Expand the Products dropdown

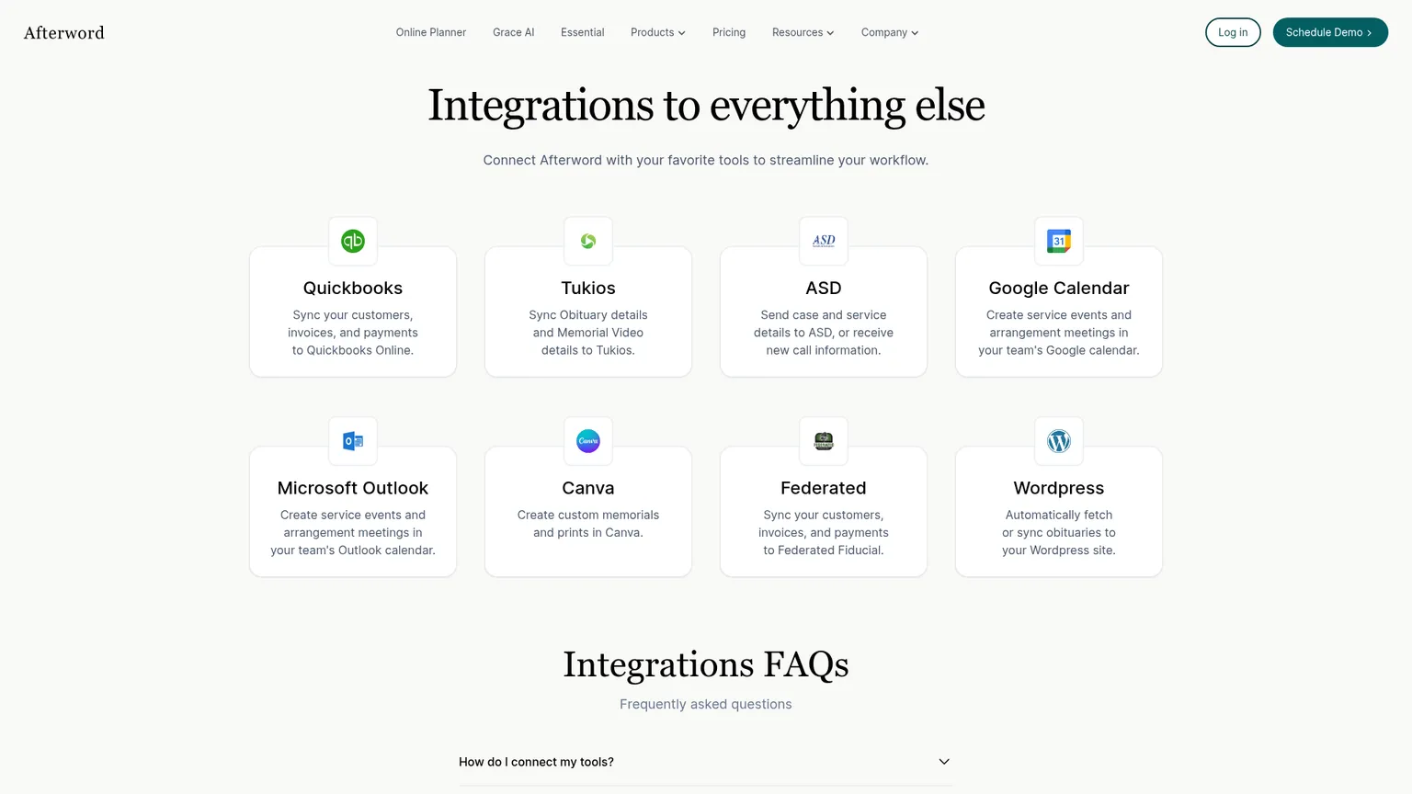[658, 32]
